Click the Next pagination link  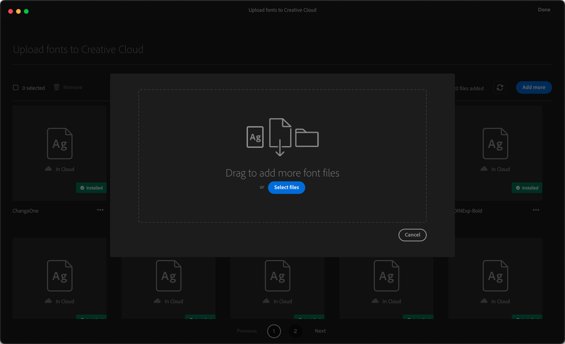click(320, 331)
